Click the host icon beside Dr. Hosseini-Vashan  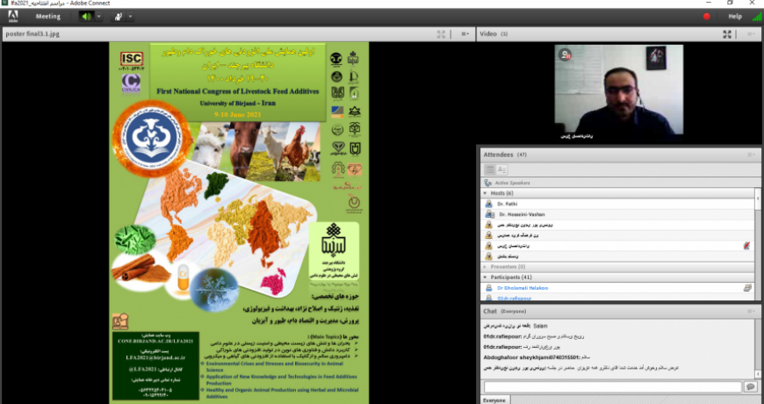coord(489,214)
